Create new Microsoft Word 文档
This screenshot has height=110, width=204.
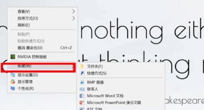pos(105,96)
